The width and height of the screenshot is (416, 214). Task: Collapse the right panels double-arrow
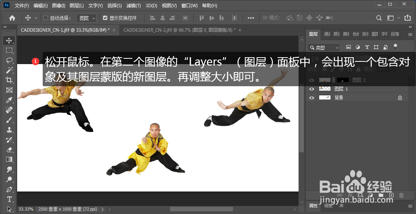pyautogui.click(x=411, y=27)
